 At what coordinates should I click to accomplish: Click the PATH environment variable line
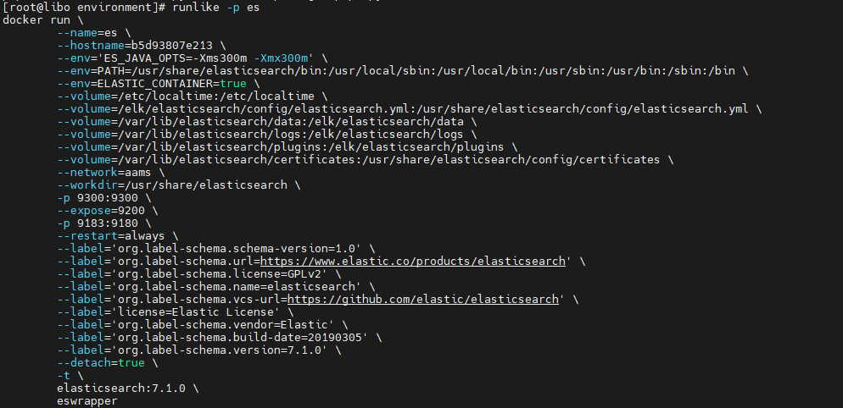402,71
